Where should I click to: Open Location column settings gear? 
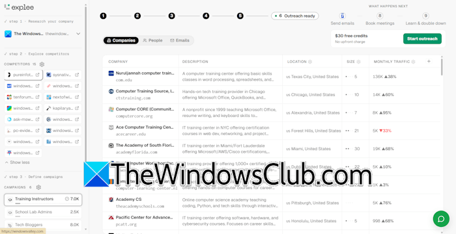[310, 62]
